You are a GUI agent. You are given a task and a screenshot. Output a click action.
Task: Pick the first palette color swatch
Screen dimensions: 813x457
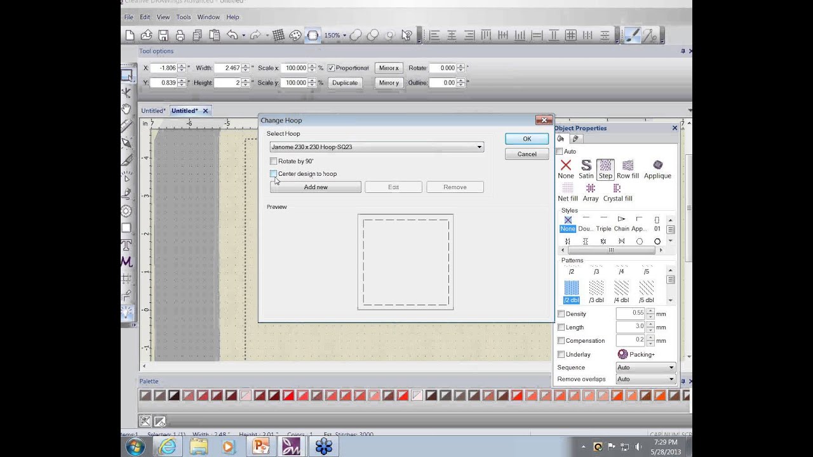(x=145, y=395)
